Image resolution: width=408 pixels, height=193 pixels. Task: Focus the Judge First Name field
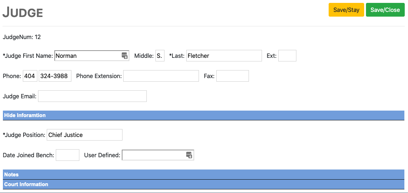(x=87, y=56)
